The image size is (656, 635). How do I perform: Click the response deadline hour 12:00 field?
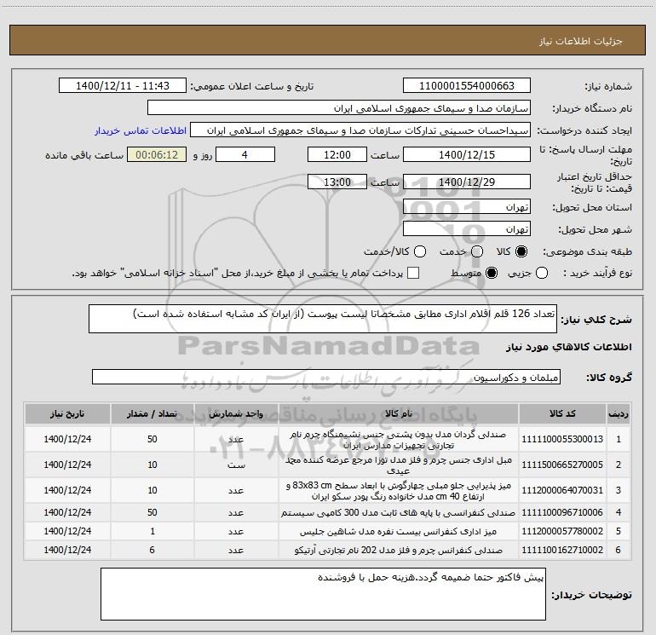click(337, 154)
